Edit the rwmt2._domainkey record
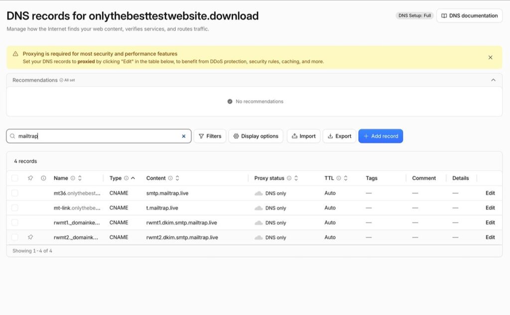510x315 pixels. pos(490,237)
